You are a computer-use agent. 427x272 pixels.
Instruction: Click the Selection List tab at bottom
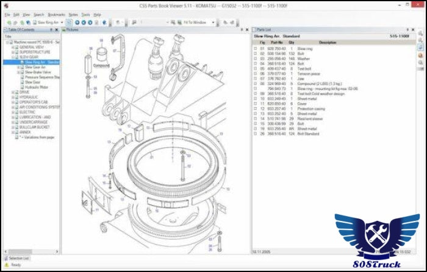coord(18,258)
